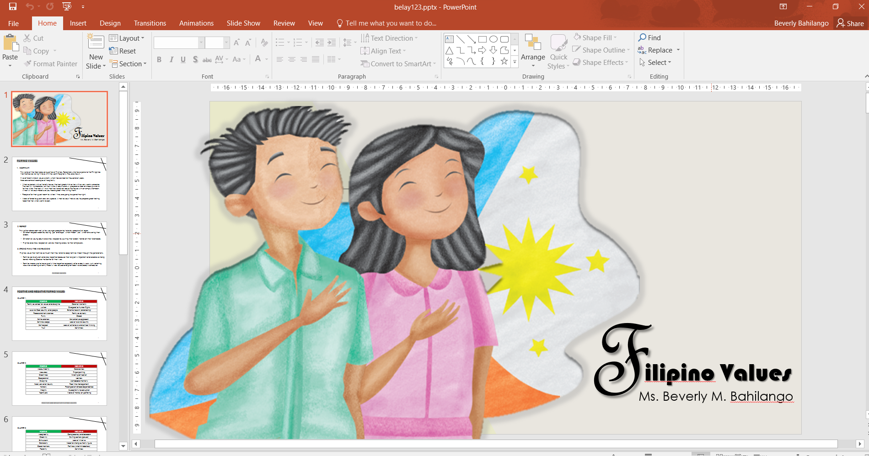Switch to the Design tab
Viewport: 869px width, 456px height.
[110, 23]
